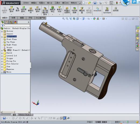Toggle the rebuild traffic light icon
The image size is (140, 124).
click(117, 3)
